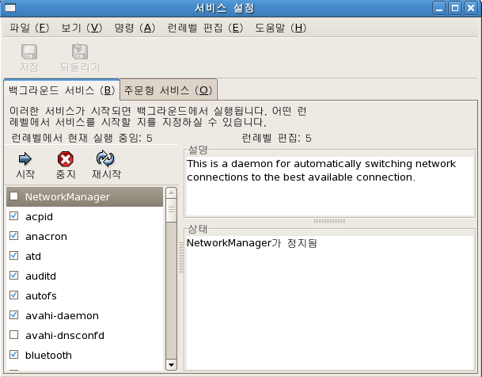This screenshot has height=377, width=482.
Task: Select the anacron service name
Action: click(46, 237)
